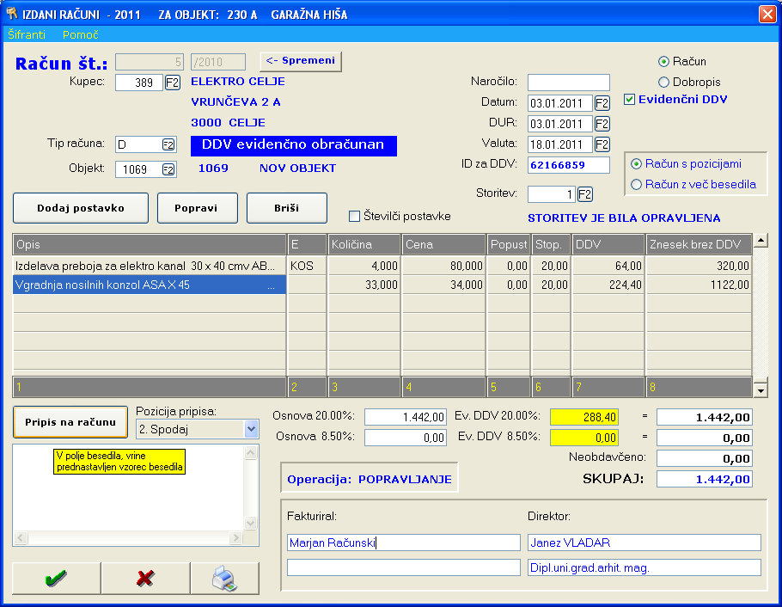Image resolution: width=782 pixels, height=607 pixels.
Task: Open the Šifranti menu
Action: (x=27, y=35)
